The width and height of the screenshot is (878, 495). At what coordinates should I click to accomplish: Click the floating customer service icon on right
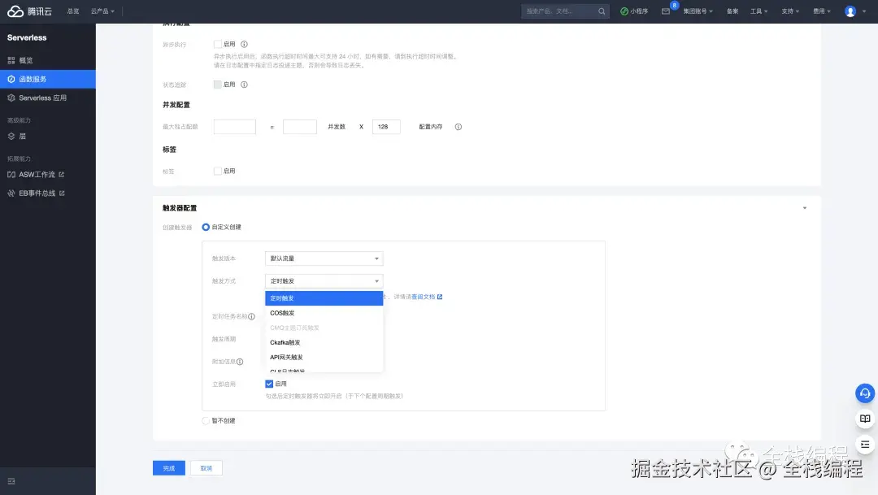[864, 393]
